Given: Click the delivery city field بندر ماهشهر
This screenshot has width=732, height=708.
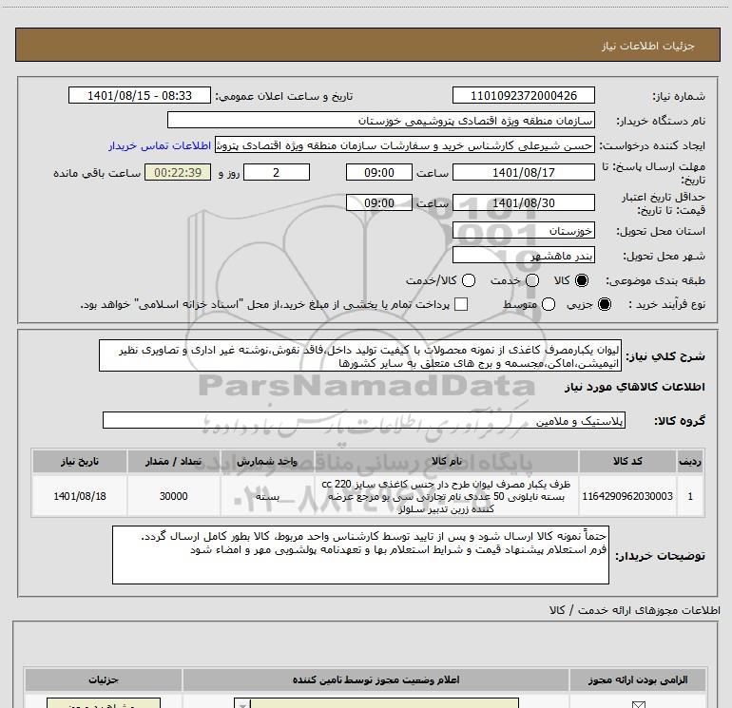Looking at the screenshot, I should click(523, 256).
